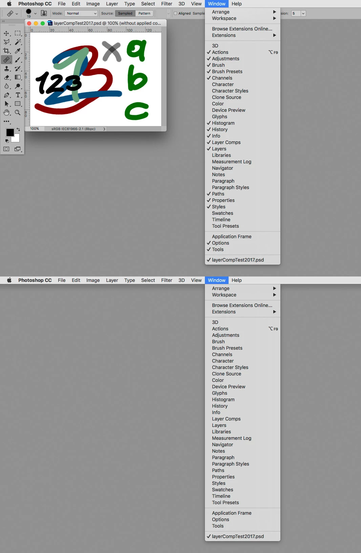
Task: Select the Magic Wand tool
Action: [x=18, y=42]
